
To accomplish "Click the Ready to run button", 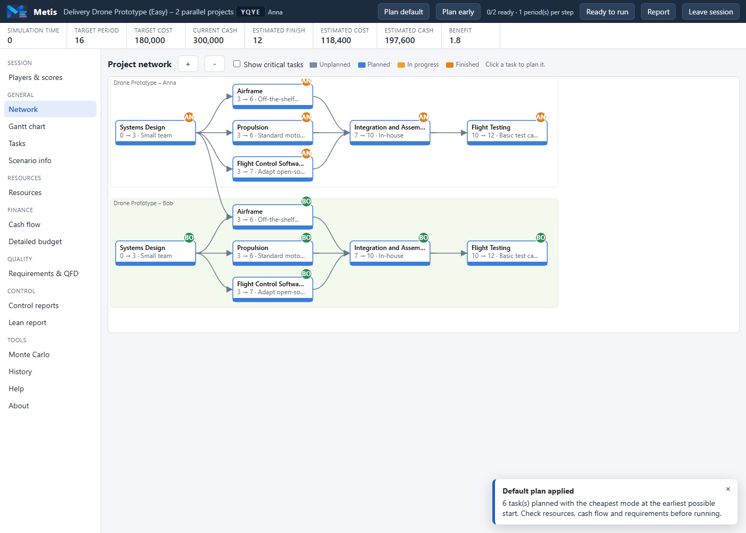I will point(607,12).
